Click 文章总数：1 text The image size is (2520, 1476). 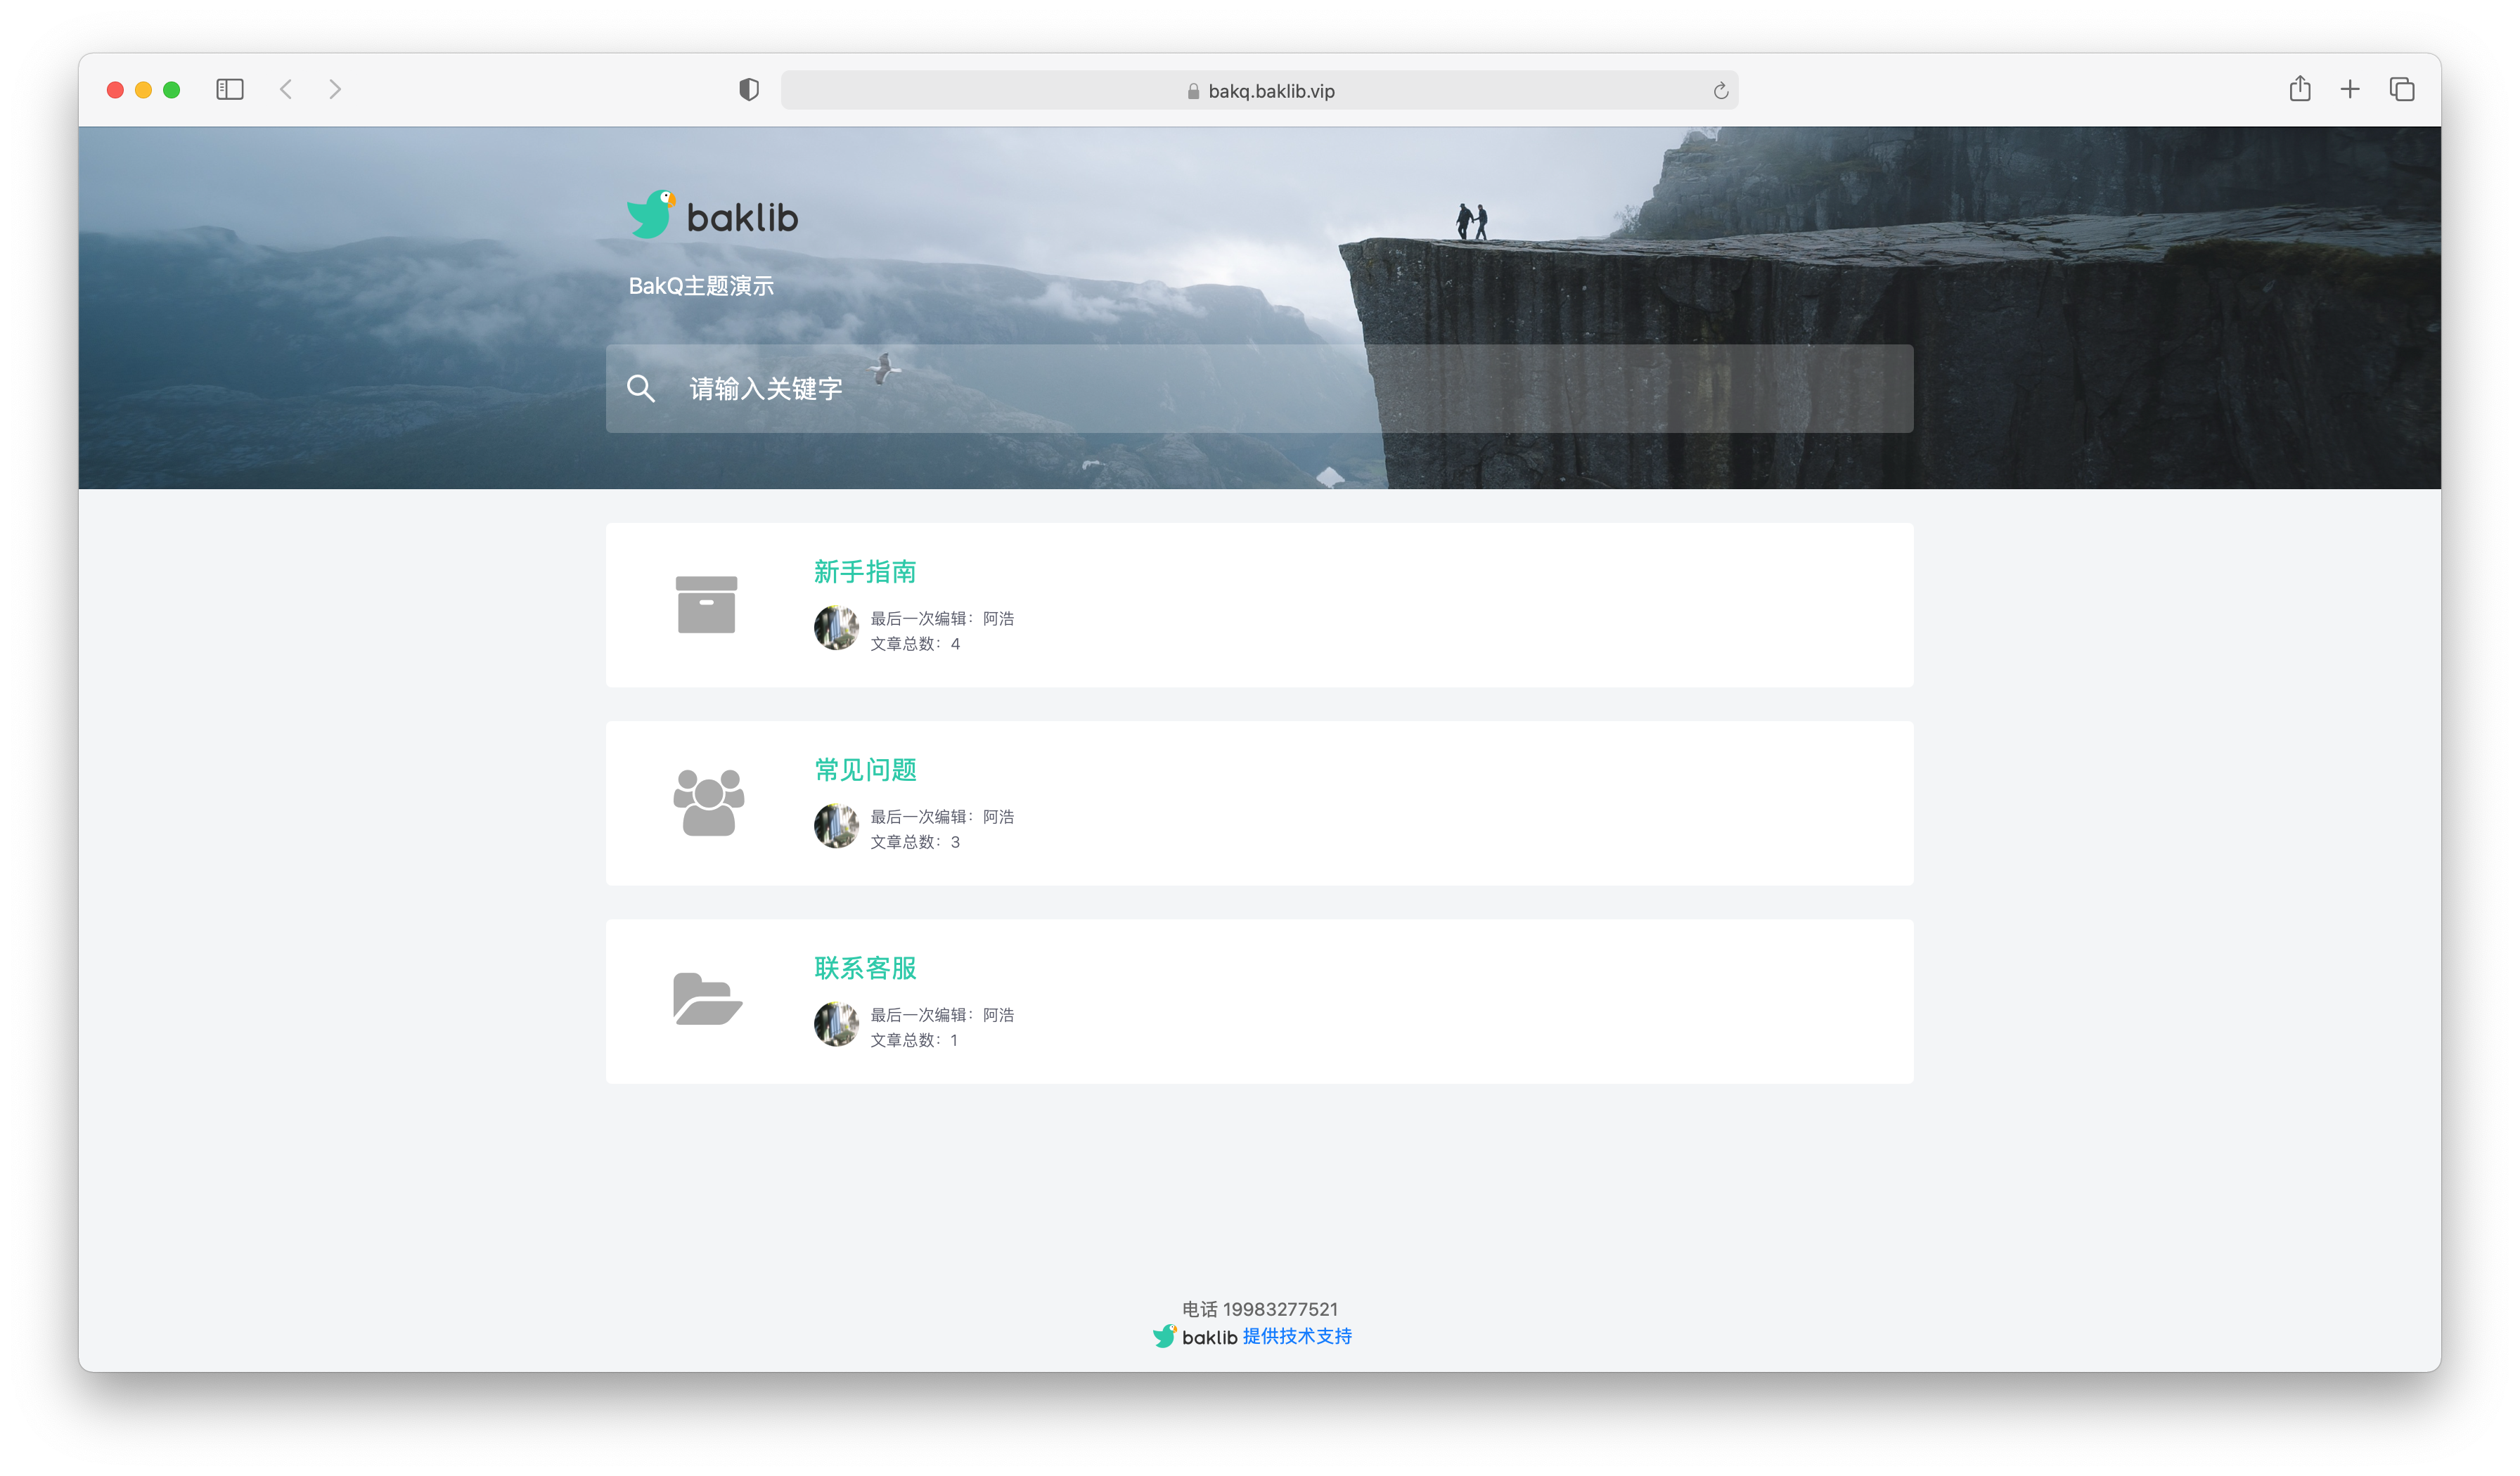point(914,1040)
